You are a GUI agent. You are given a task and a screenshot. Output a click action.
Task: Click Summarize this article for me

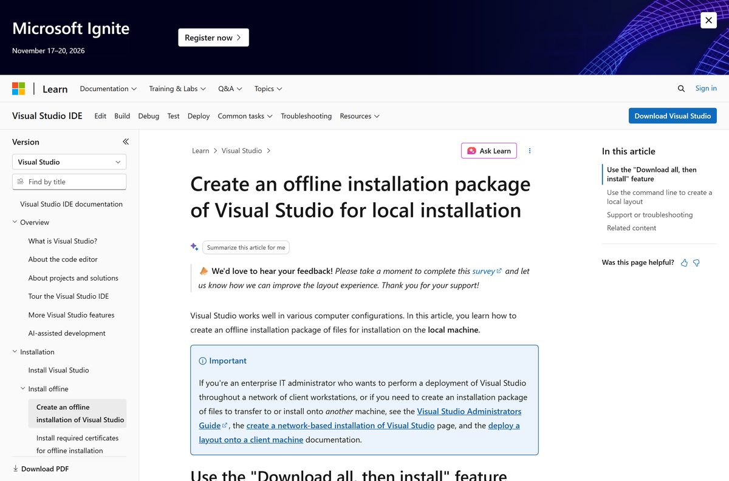click(x=246, y=247)
